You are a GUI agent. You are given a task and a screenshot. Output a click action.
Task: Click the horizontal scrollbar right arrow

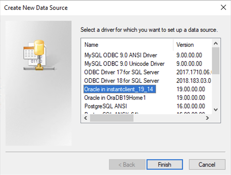[207, 118]
